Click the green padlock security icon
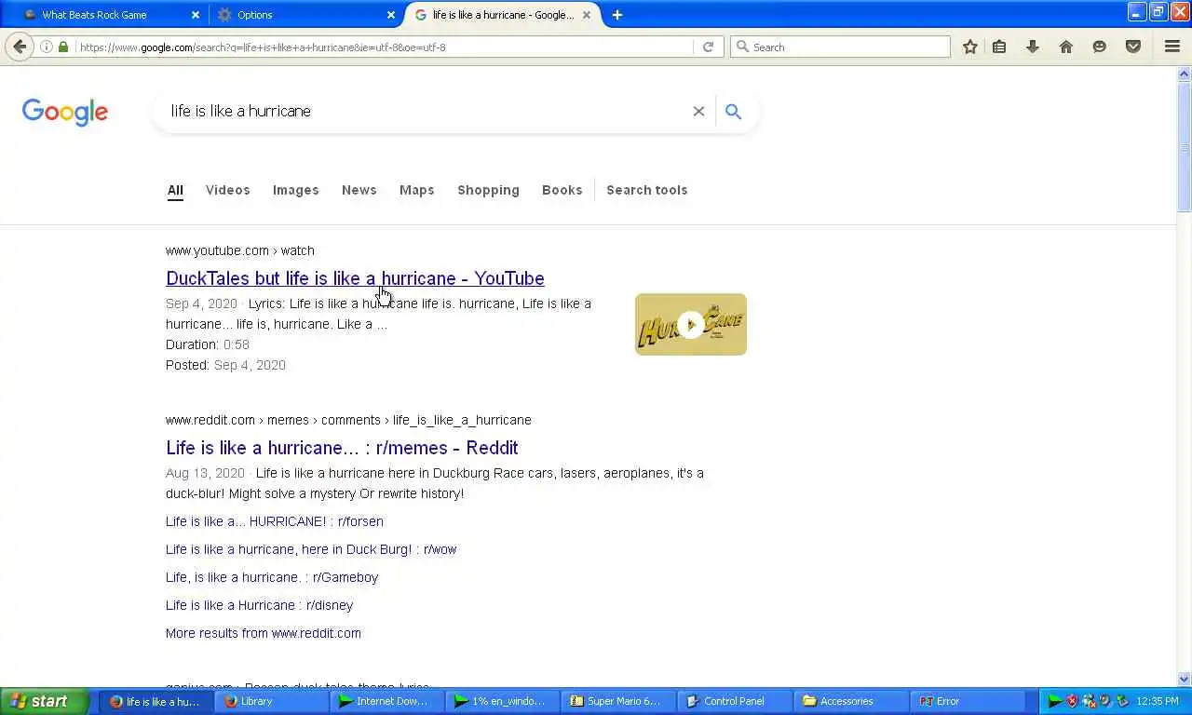This screenshot has height=715, width=1192. click(x=63, y=47)
